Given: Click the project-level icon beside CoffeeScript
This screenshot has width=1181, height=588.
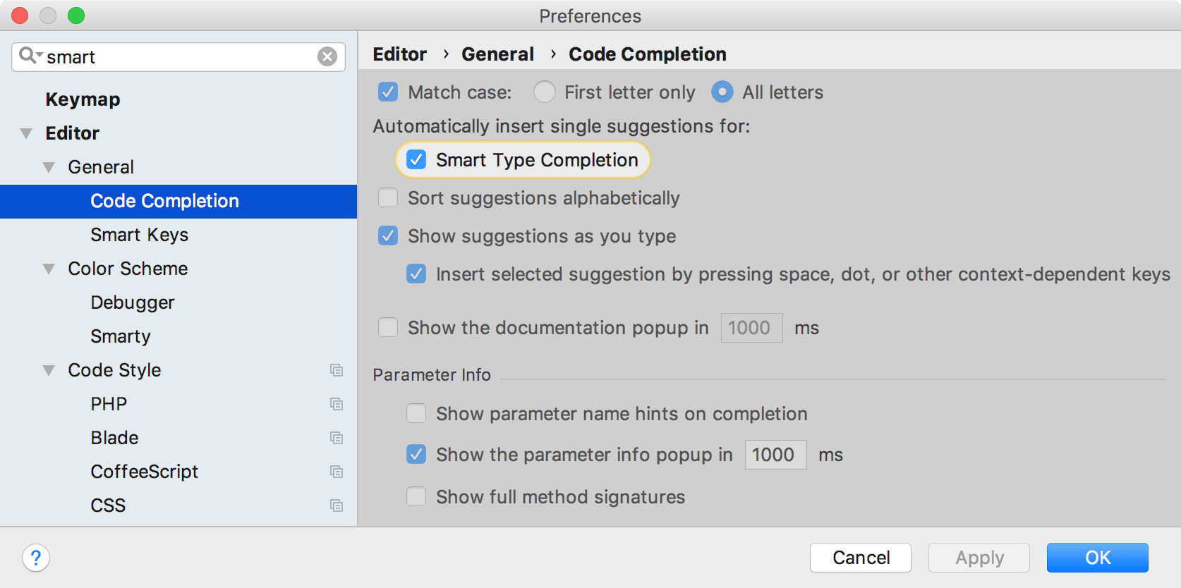Looking at the screenshot, I should (x=337, y=472).
